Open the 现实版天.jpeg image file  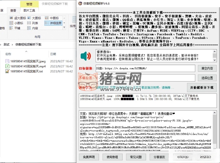click(x=26, y=61)
